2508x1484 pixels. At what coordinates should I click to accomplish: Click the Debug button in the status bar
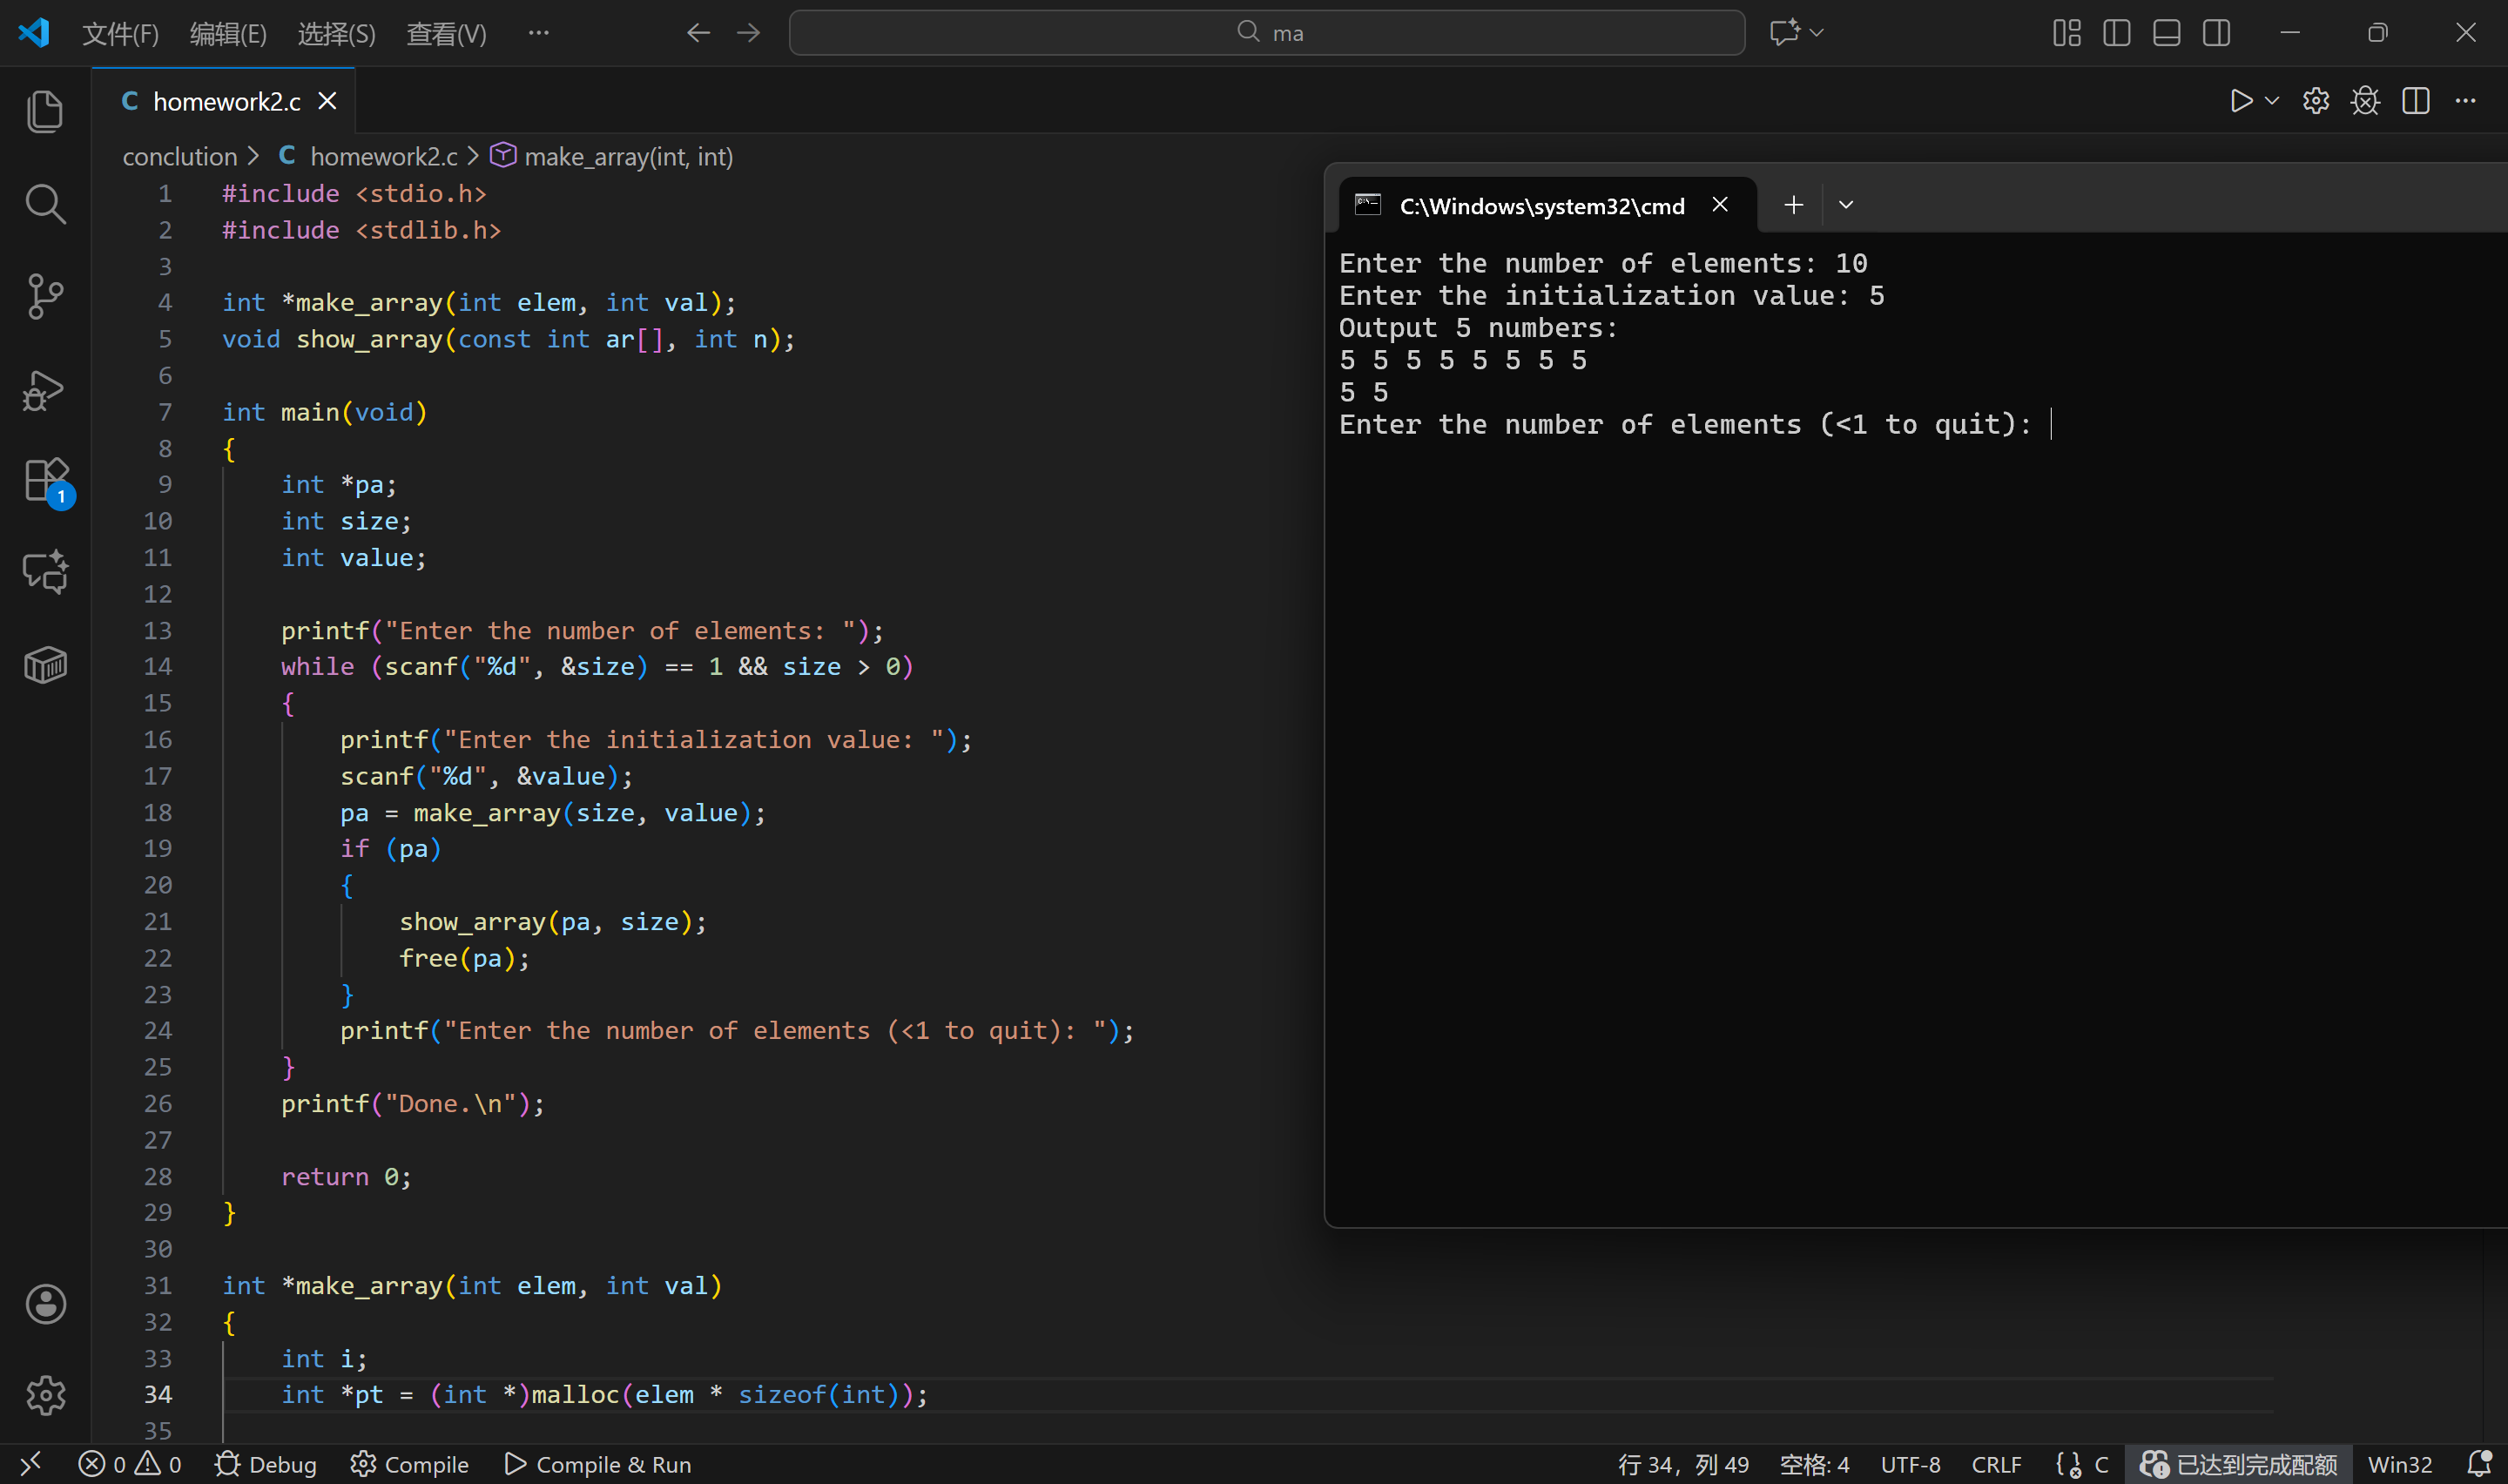[x=266, y=1464]
